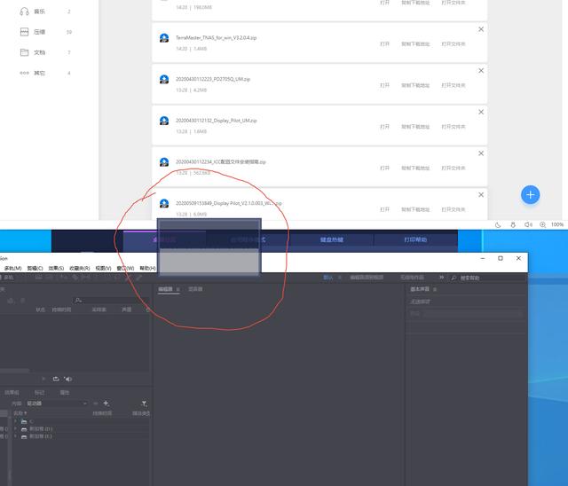
Task: Select the 默认 workspace in Audition
Action: click(x=327, y=278)
